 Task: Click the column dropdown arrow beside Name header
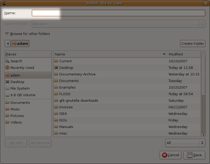(x=164, y=54)
